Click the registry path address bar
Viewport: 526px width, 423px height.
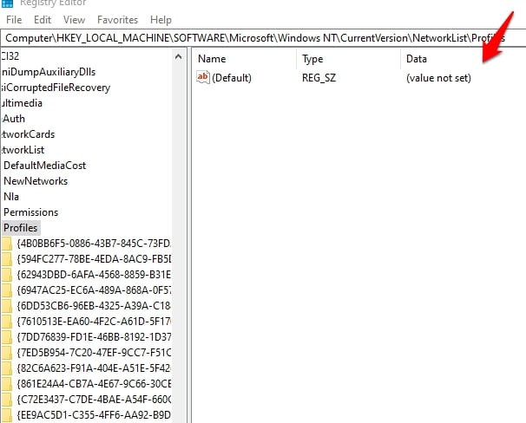pos(263,38)
